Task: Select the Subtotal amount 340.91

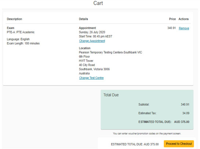Action: [x=185, y=105]
